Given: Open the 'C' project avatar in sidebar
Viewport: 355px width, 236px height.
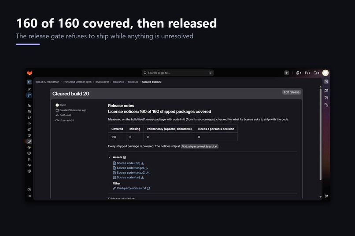Looking at the screenshot, I should coord(29,82).
